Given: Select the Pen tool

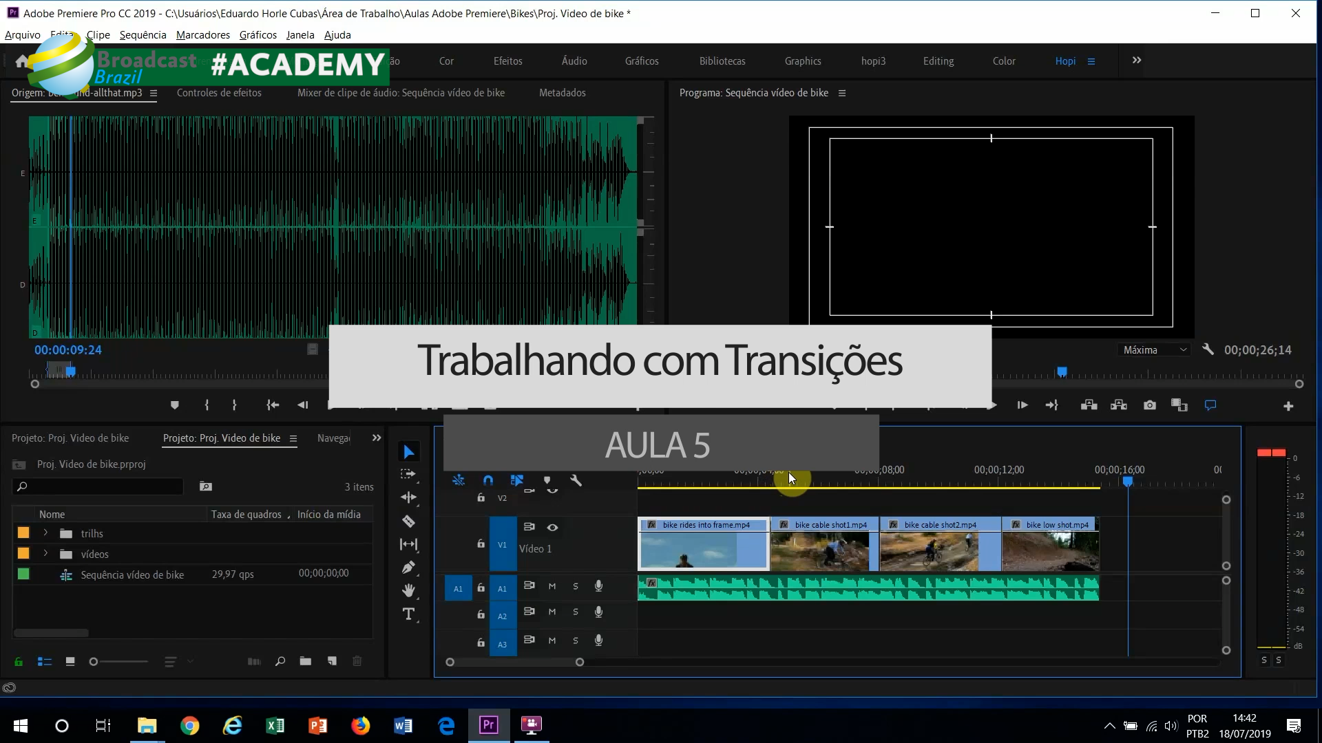Looking at the screenshot, I should pyautogui.click(x=408, y=568).
